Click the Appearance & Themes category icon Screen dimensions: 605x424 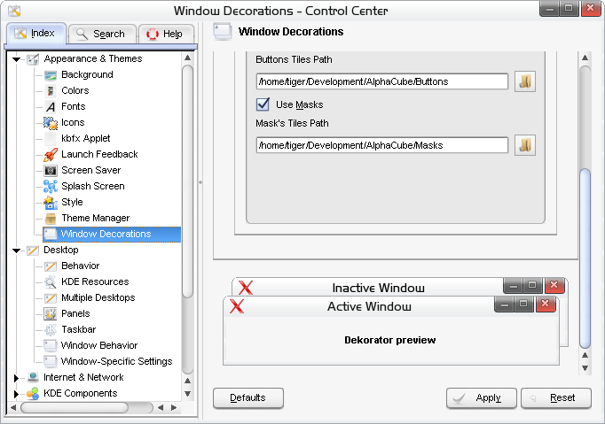point(33,59)
